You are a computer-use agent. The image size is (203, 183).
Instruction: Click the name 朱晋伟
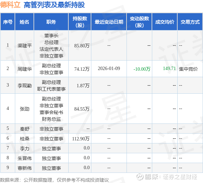[25, 158]
